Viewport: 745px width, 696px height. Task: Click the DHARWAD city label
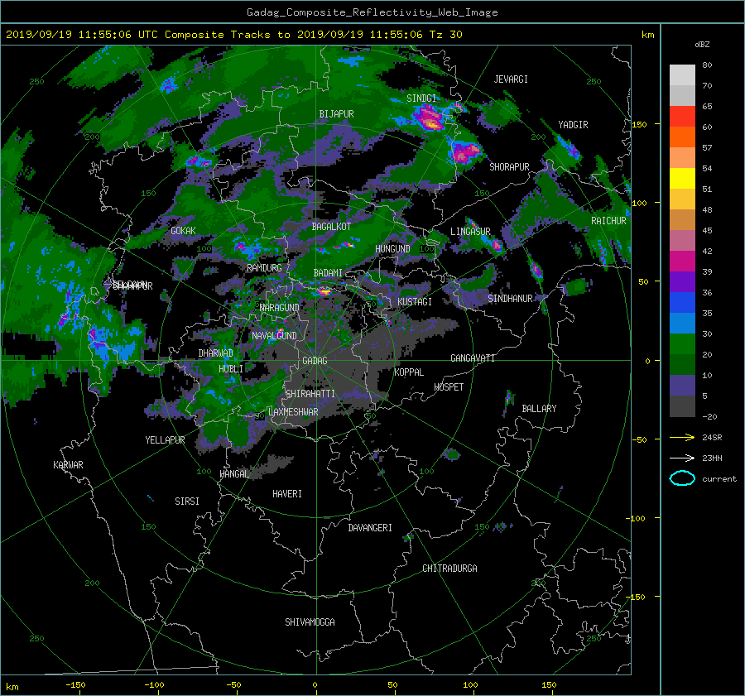coord(215,353)
